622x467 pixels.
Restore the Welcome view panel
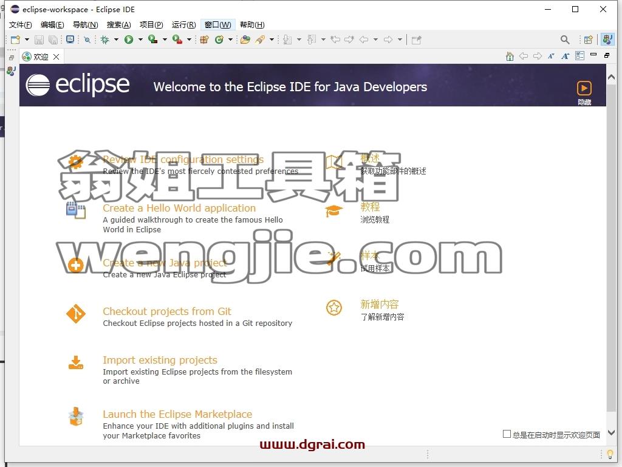tap(607, 55)
